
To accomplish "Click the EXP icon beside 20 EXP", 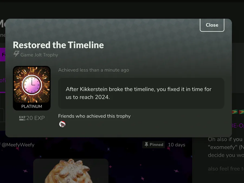I will (22, 118).
